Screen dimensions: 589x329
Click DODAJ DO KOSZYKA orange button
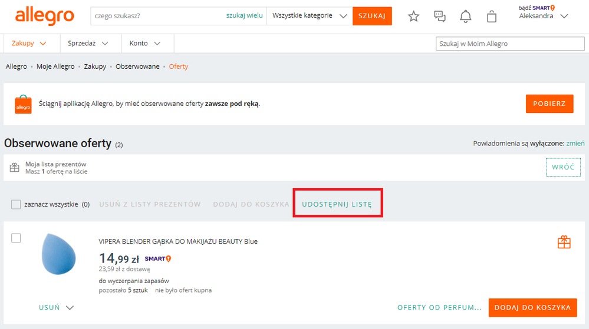[x=532, y=307]
